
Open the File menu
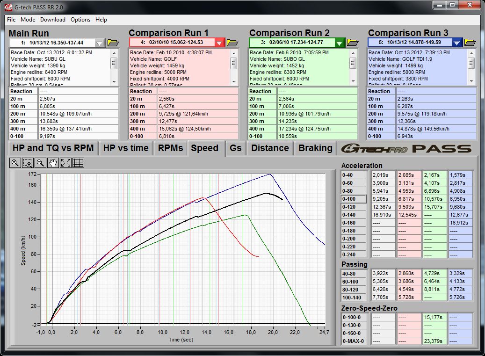(11, 20)
